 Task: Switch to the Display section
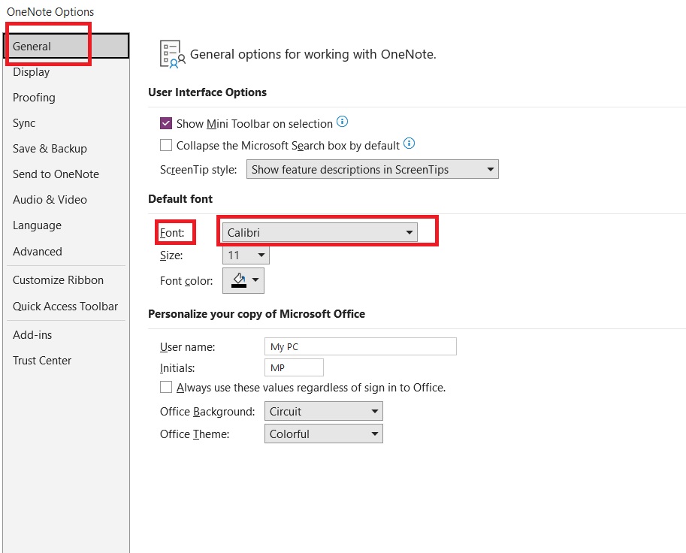click(x=31, y=71)
